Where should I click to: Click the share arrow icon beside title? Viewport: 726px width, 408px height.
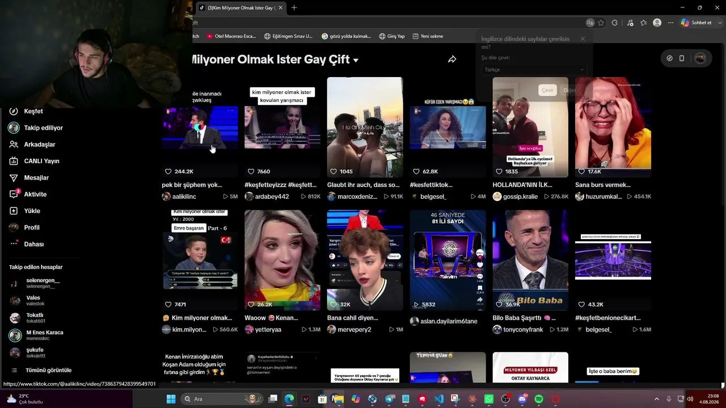click(x=452, y=59)
